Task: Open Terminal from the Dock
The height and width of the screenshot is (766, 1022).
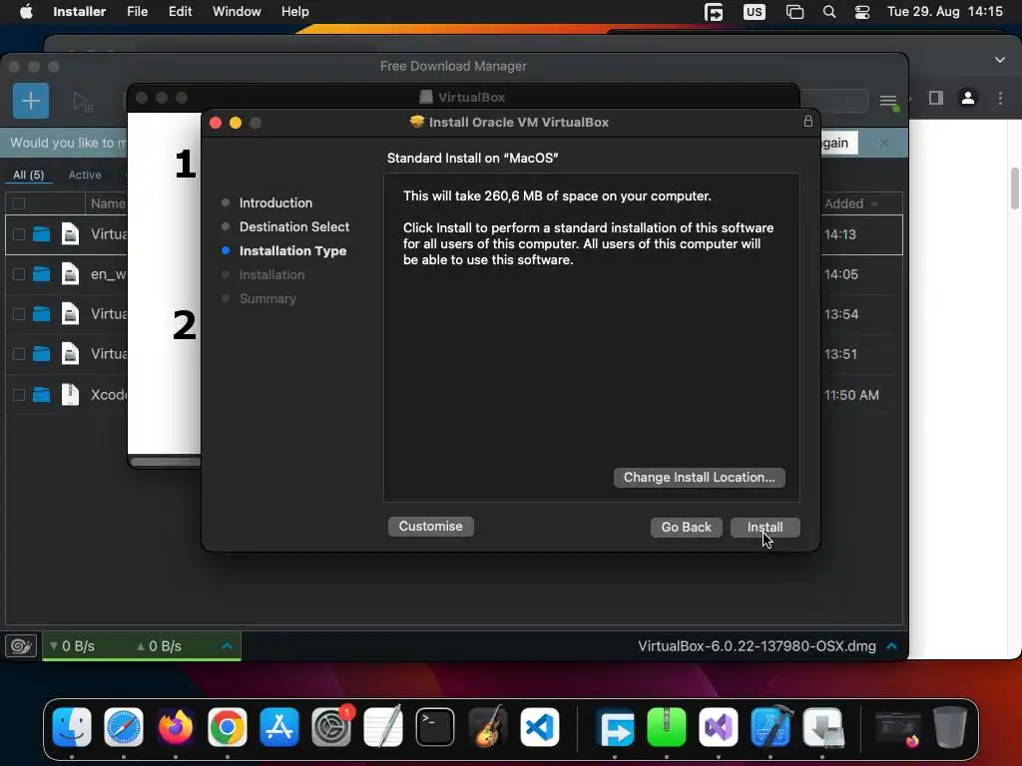Action: click(x=435, y=727)
